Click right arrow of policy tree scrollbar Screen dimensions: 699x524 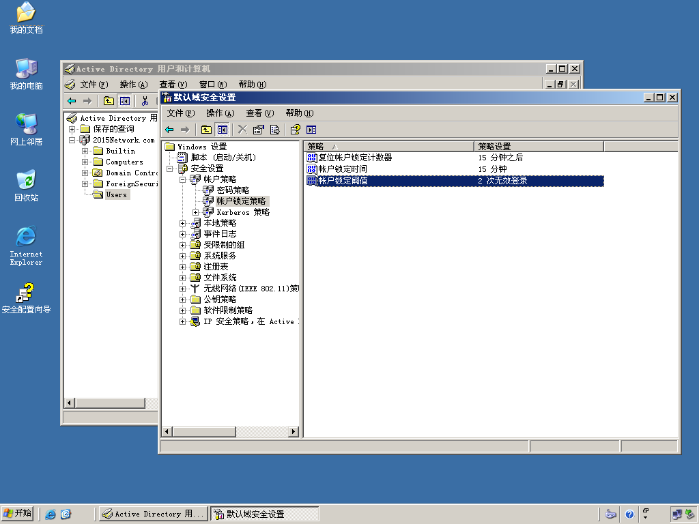click(294, 432)
